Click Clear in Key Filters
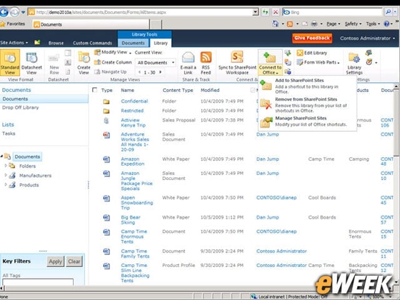This screenshot has width=400, height=300. coord(74,261)
